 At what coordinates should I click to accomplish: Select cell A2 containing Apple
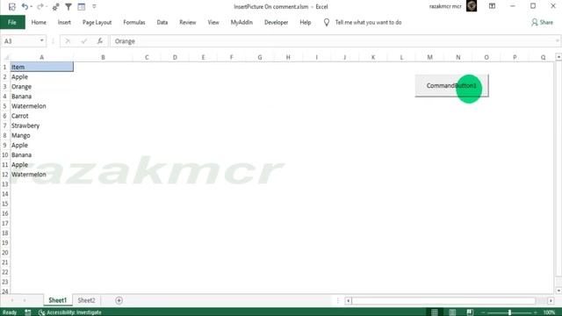[x=41, y=76]
